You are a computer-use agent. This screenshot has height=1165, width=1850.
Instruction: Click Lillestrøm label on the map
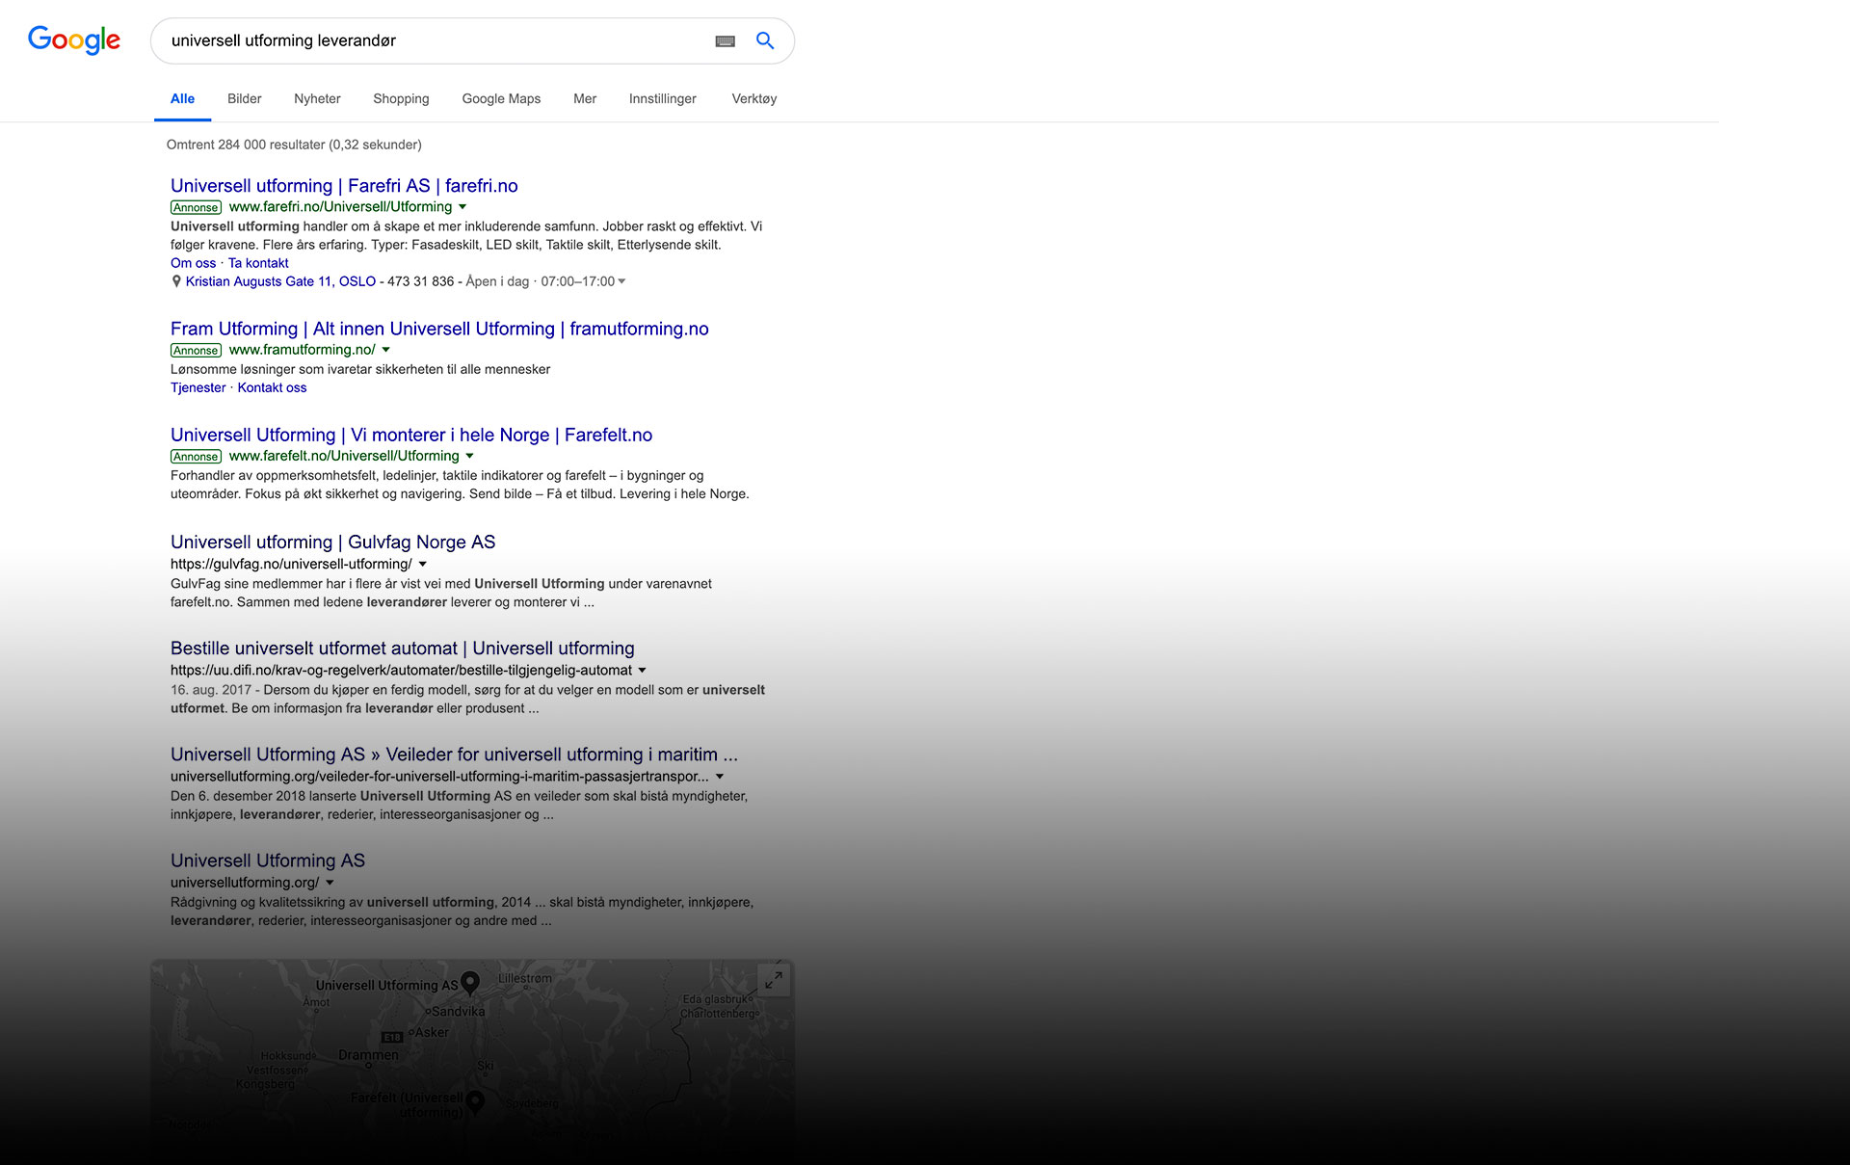tap(525, 978)
